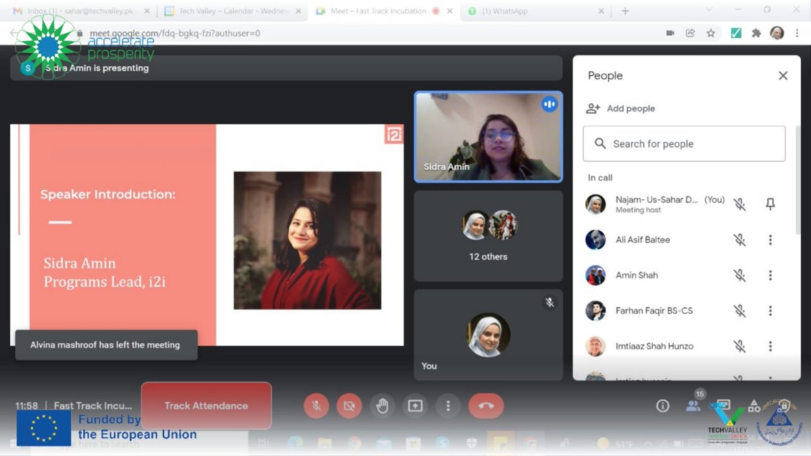Click the magnifier icon in people search
The image size is (811, 456).
click(600, 144)
